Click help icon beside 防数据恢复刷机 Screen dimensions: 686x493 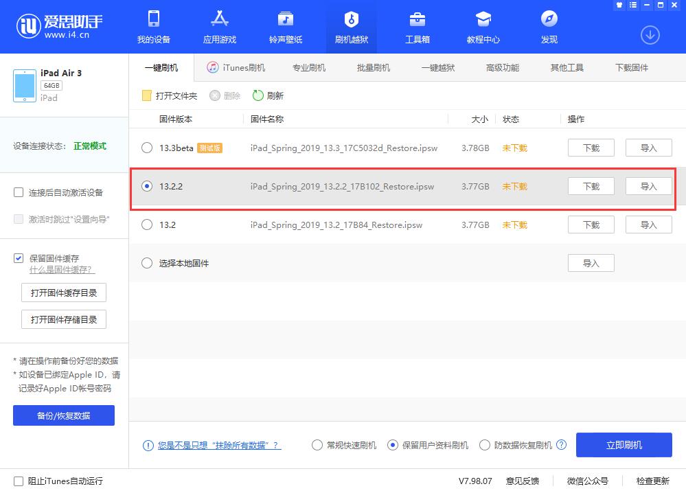(x=562, y=445)
